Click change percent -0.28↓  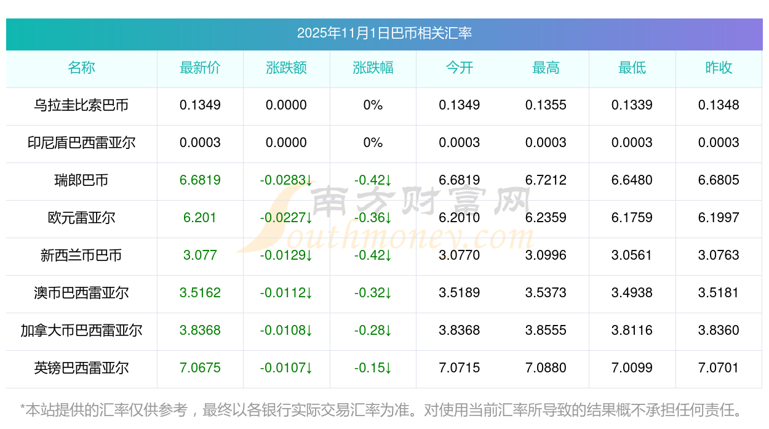(373, 331)
